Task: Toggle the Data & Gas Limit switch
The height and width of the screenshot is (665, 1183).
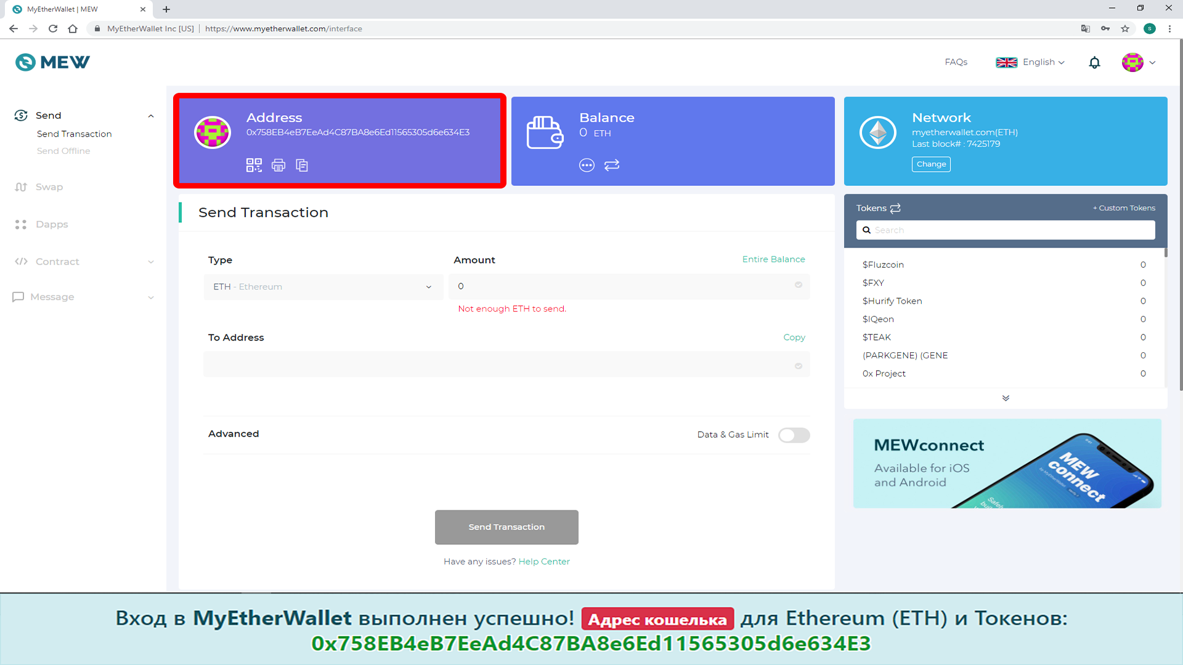Action: point(794,435)
